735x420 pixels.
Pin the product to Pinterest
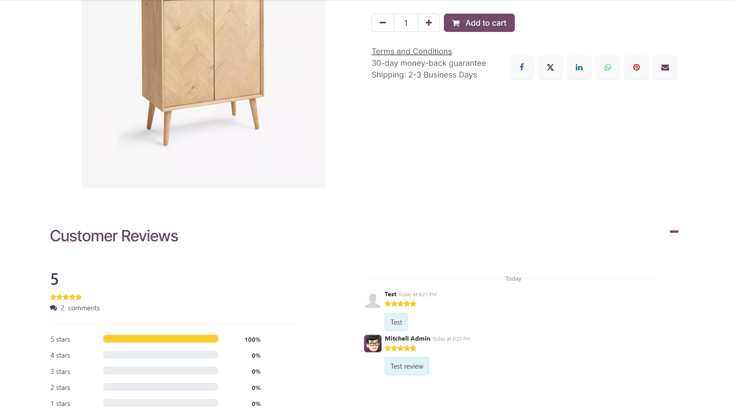click(636, 67)
